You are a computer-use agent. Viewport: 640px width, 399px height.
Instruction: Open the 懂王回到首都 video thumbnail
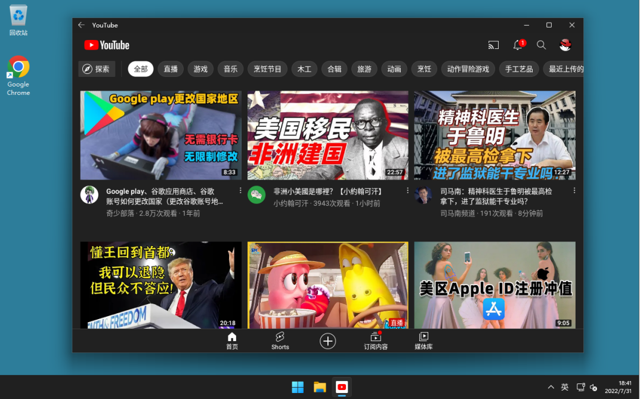(x=161, y=284)
